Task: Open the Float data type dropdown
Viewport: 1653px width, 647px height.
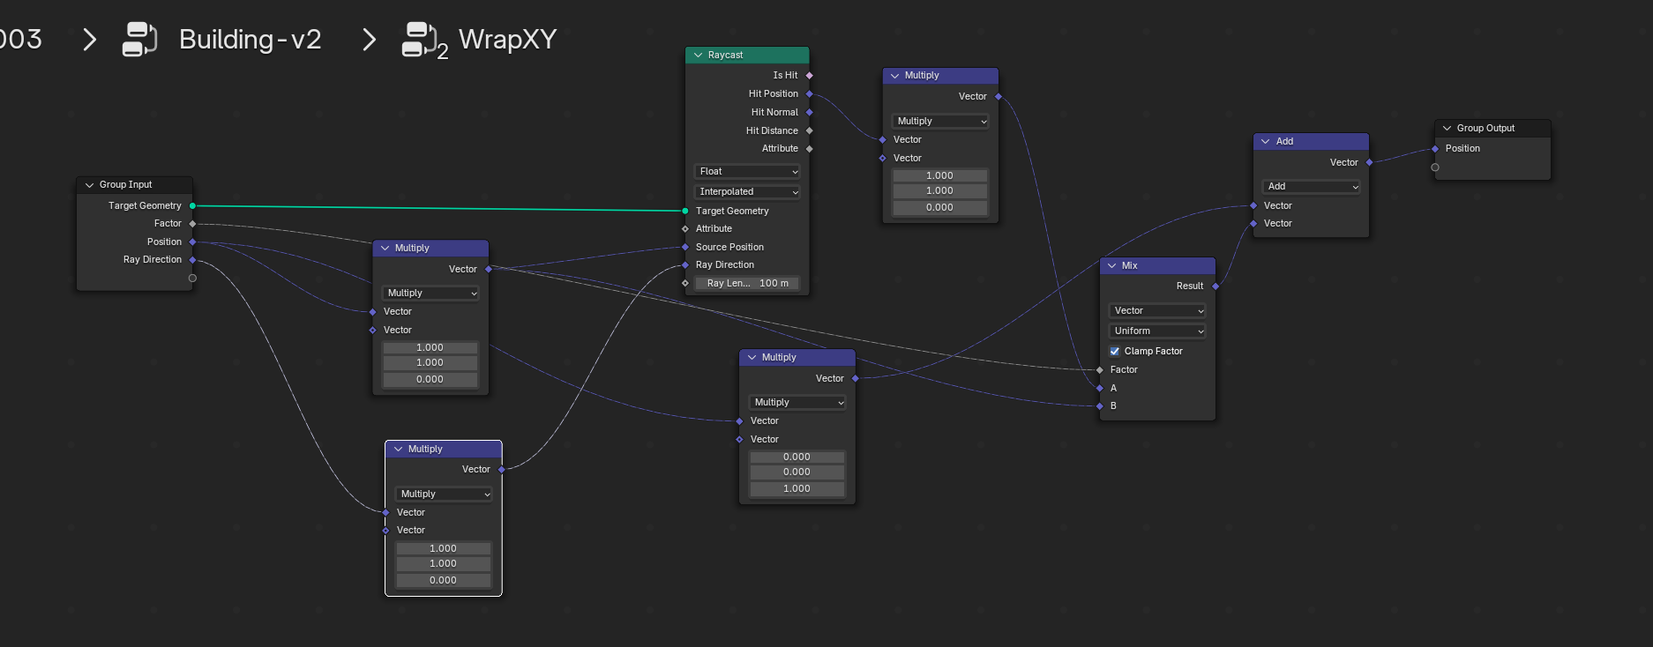Action: pyautogui.click(x=748, y=172)
